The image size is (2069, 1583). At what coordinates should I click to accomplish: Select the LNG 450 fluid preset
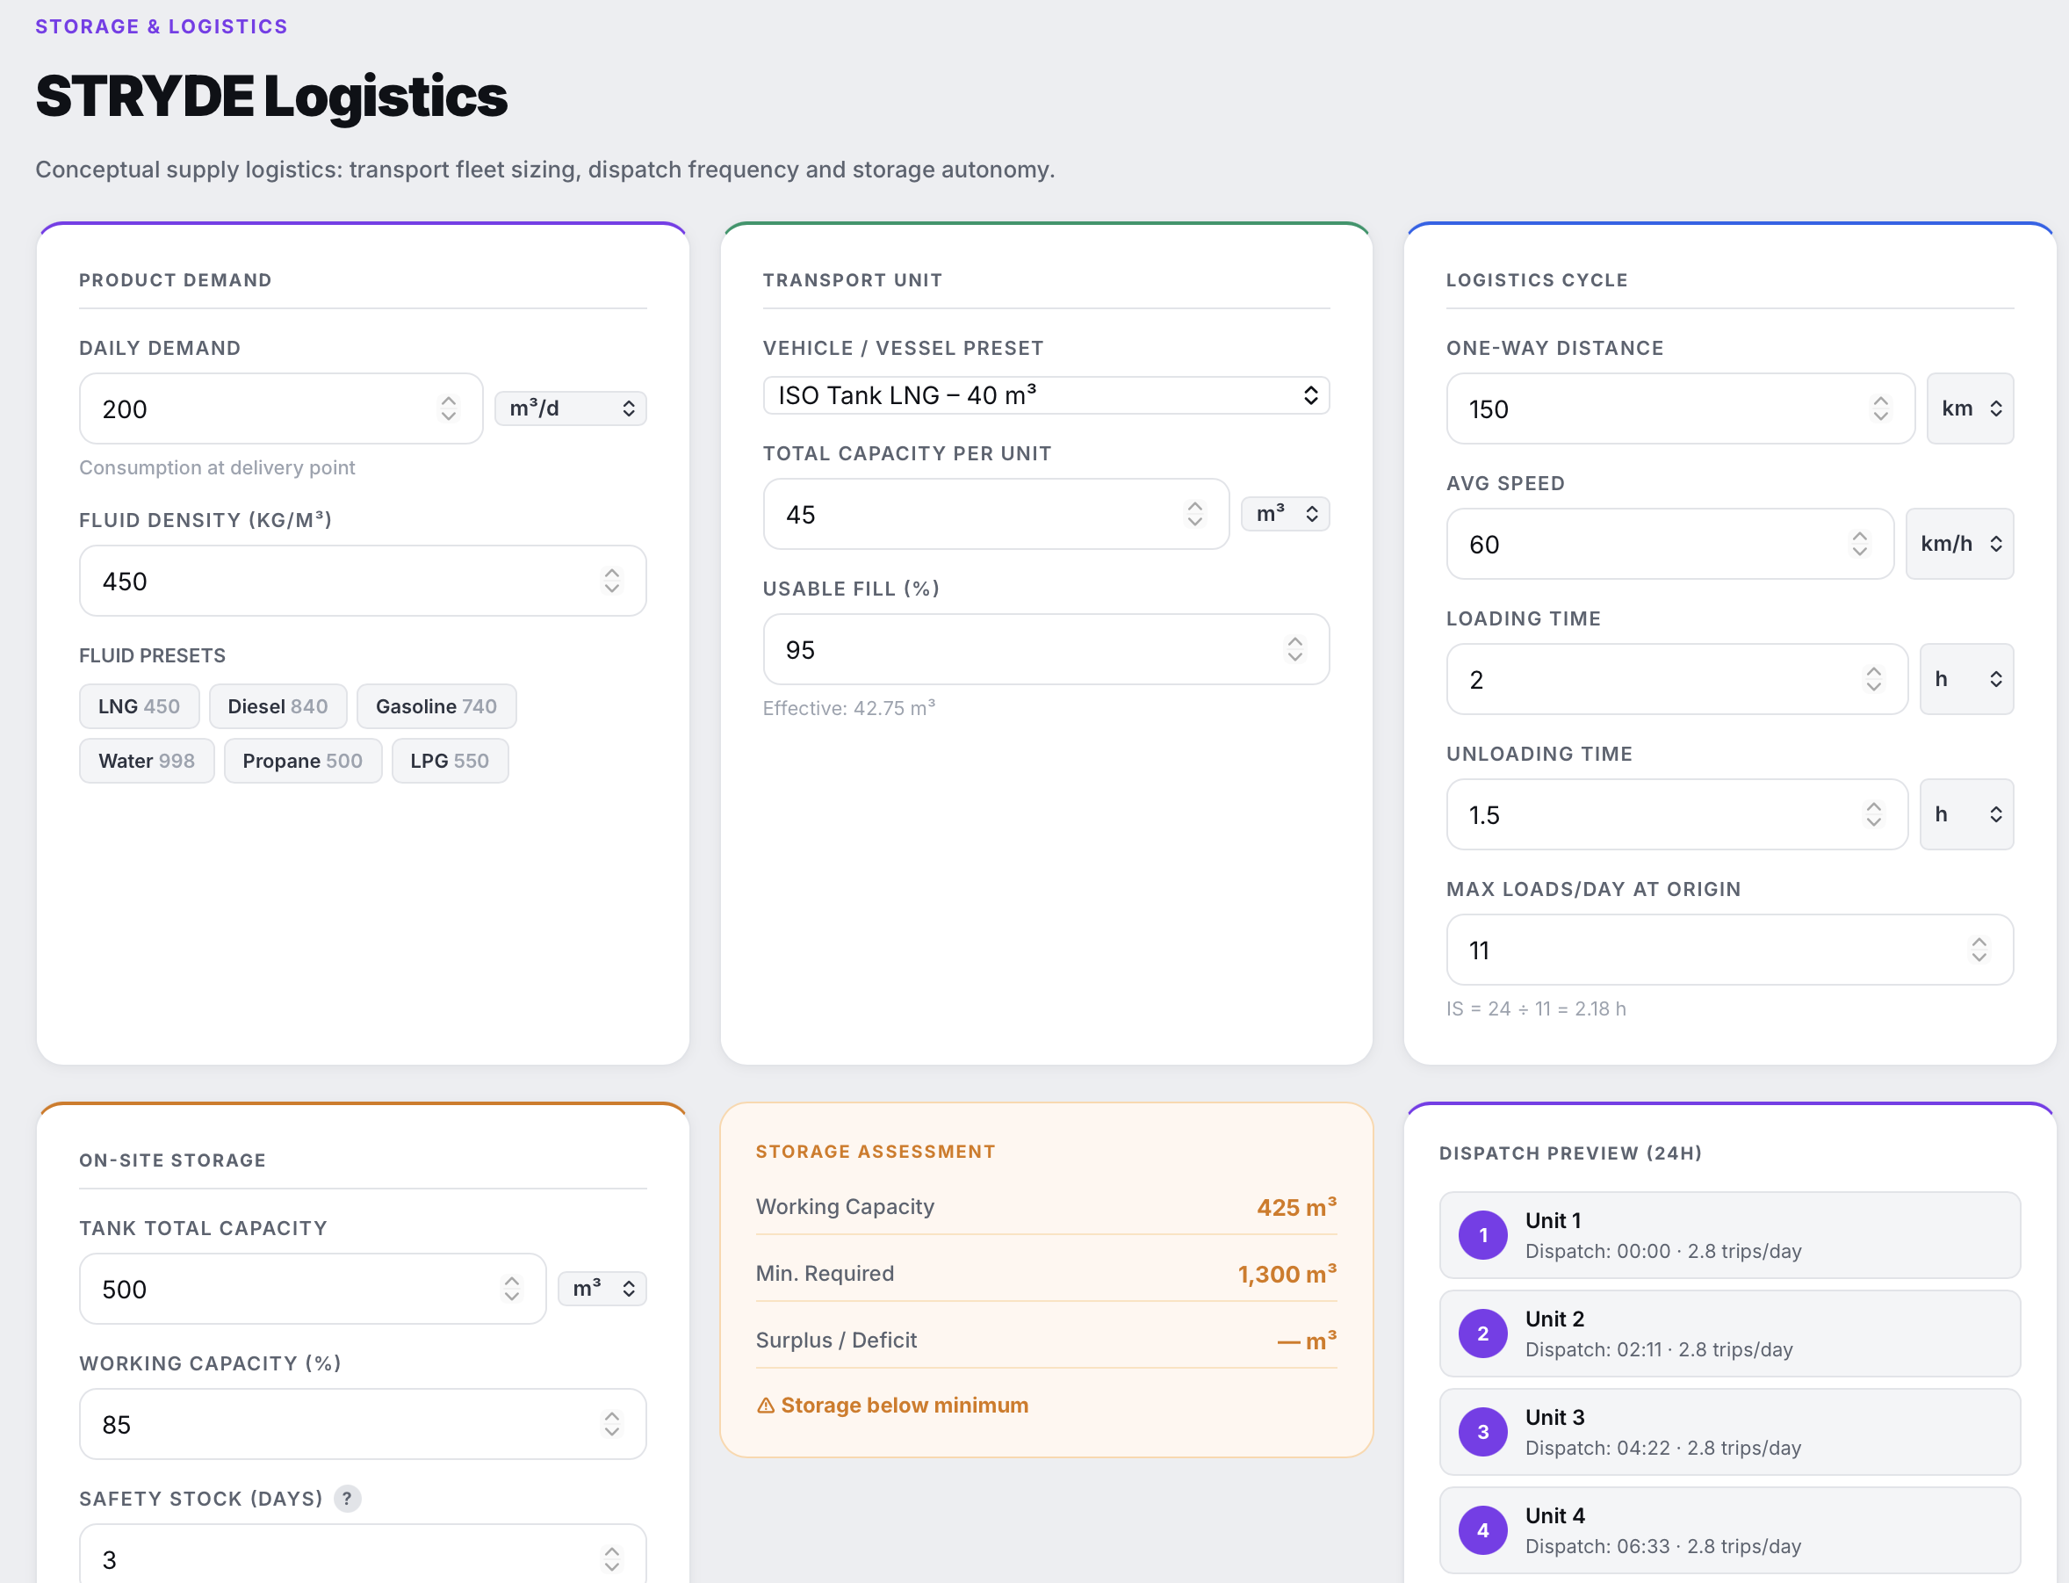click(x=139, y=705)
